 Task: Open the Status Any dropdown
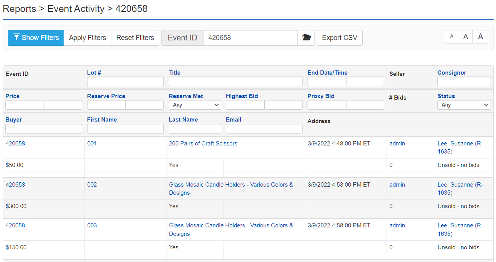pos(464,105)
